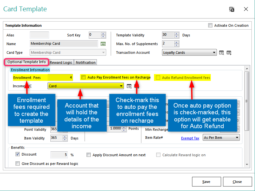Image resolution: width=255 pixels, height=191 pixels.
Task: Click the Close button
Action: (237, 182)
